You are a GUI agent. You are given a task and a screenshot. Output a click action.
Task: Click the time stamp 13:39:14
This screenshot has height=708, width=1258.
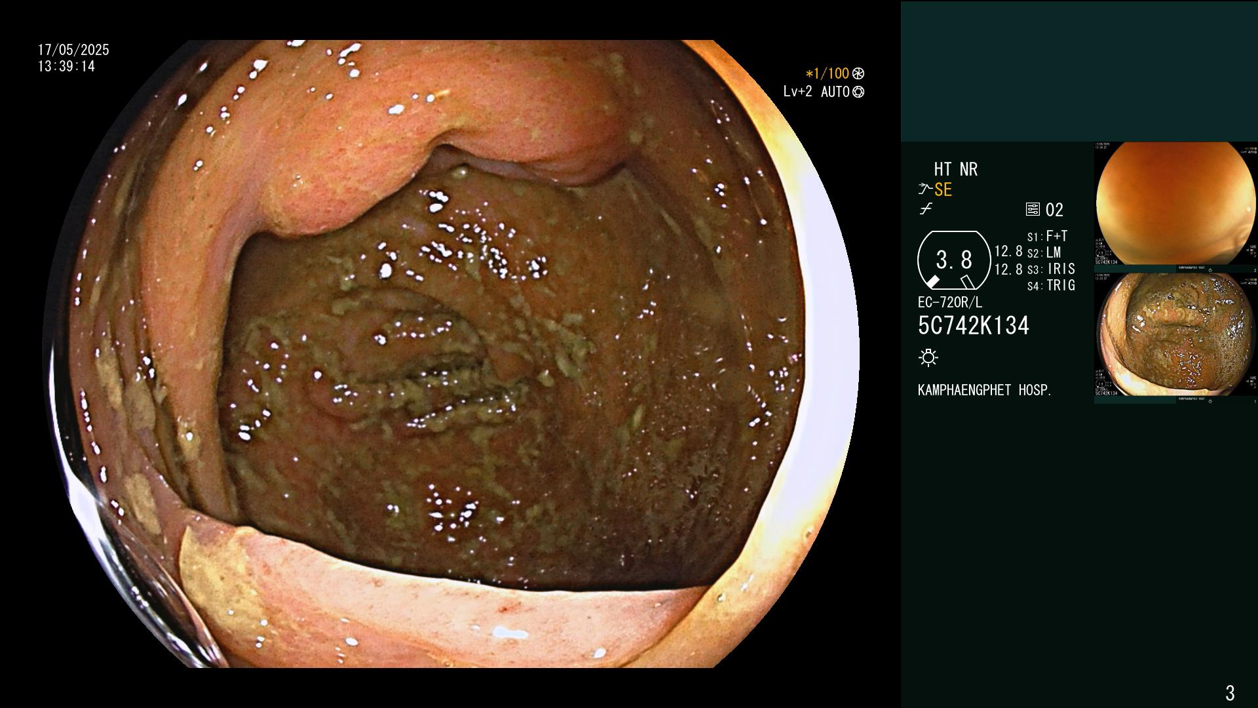click(66, 66)
